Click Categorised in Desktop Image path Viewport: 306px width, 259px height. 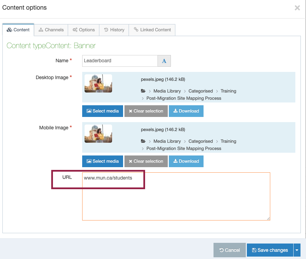[200, 91]
